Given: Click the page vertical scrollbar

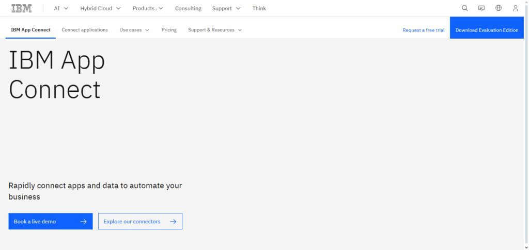Looking at the screenshot, I should pyautogui.click(x=526, y=125).
